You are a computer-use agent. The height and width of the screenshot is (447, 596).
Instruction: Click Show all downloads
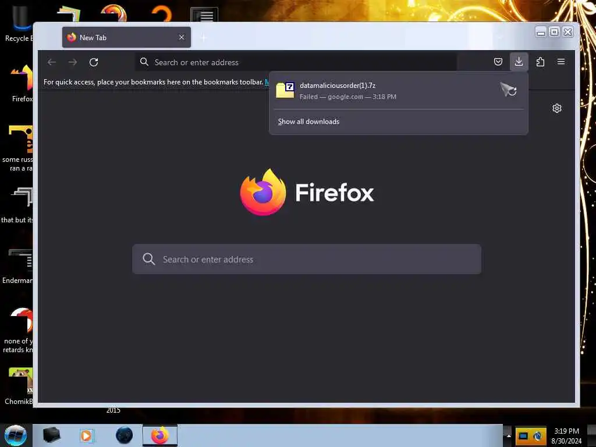pos(308,122)
